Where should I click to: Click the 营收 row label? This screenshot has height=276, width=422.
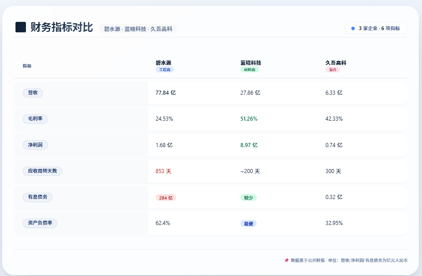point(33,92)
